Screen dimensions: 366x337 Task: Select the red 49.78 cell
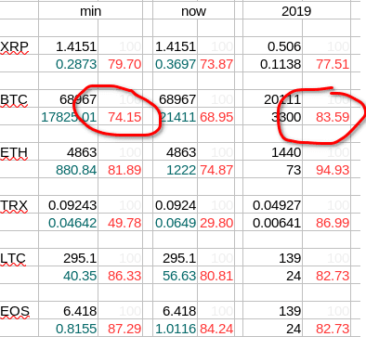click(x=120, y=223)
